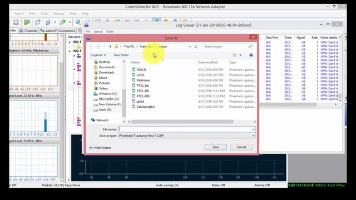The height and width of the screenshot is (200, 356).
Task: Click the Cancel button
Action: click(241, 147)
